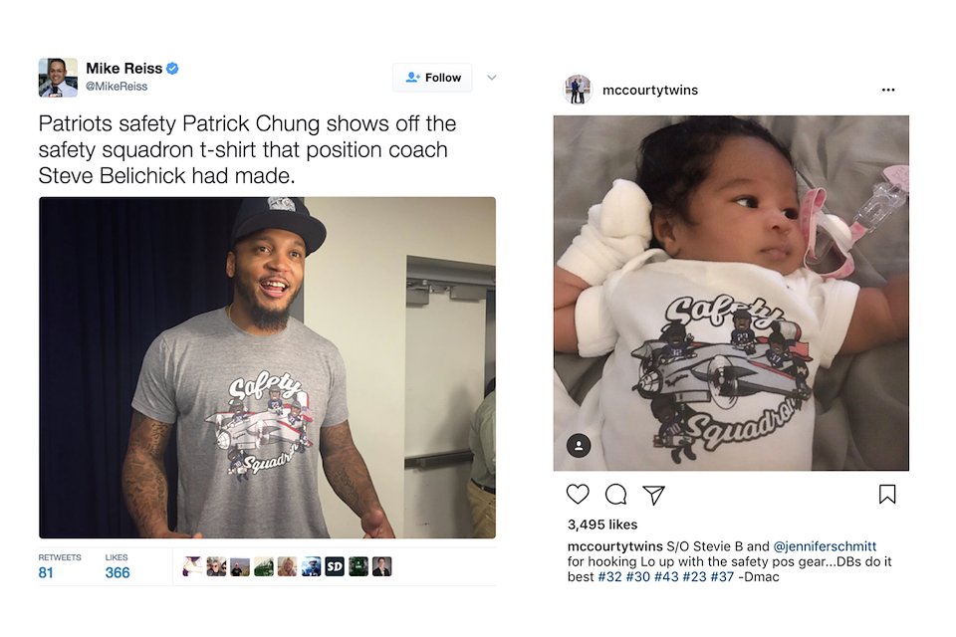Open the SD avatar among tweet likers
The image size is (956, 637).
pyautogui.click(x=335, y=566)
